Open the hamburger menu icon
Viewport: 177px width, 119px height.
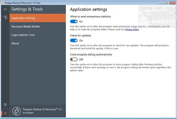click(x=5, y=9)
